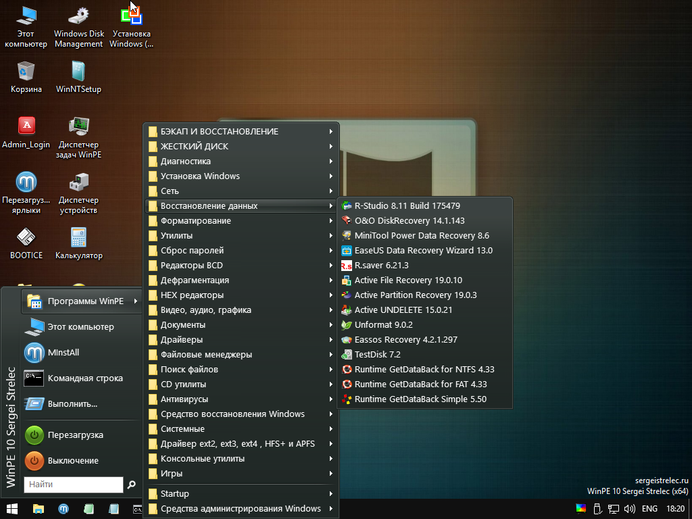The image size is (692, 519).
Task: Click Выполнить... in Start menu
Action: 82,404
